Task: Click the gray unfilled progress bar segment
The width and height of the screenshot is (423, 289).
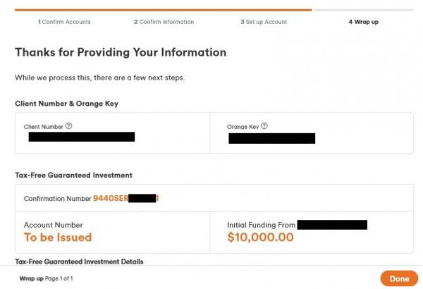Action: pyautogui.click(x=362, y=10)
